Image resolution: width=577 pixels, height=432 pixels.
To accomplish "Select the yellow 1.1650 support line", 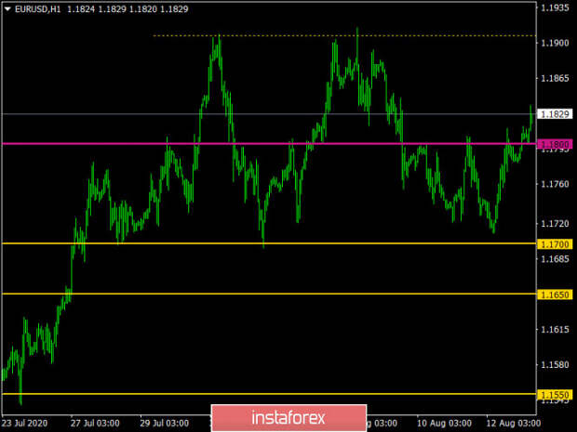I will 269,294.
